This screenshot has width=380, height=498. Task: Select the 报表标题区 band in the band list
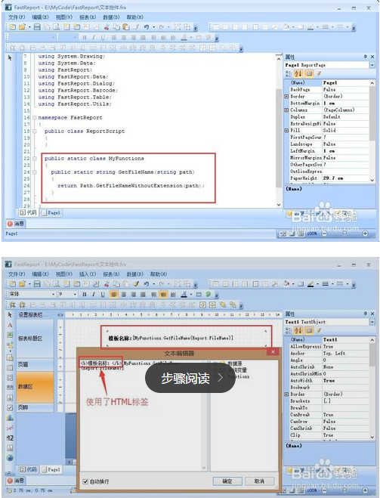[x=35, y=339]
